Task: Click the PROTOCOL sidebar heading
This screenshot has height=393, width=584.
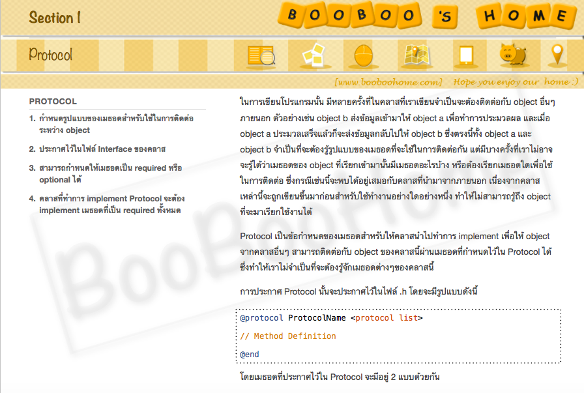Action: point(53,101)
